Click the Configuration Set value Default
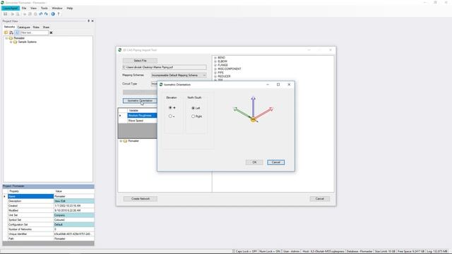 [73, 224]
